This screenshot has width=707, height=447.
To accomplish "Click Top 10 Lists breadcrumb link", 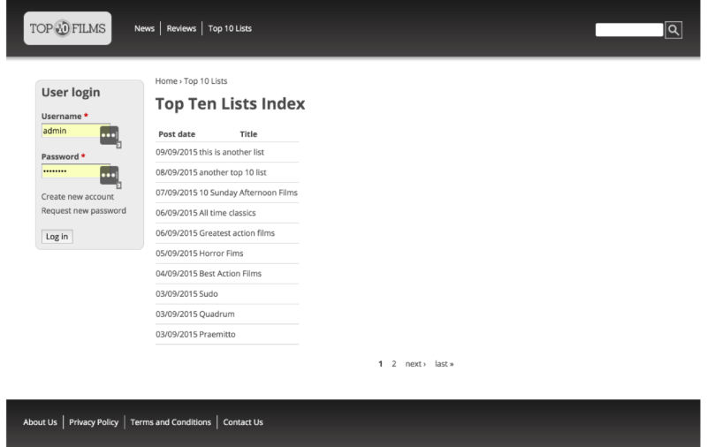I will [x=206, y=81].
